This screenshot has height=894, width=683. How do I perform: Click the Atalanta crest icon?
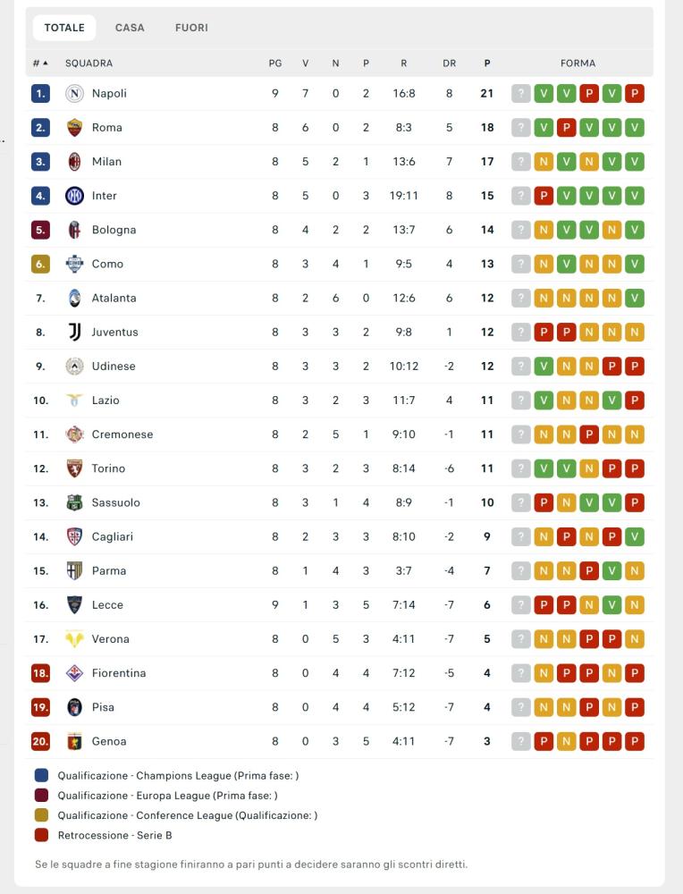[75, 299]
